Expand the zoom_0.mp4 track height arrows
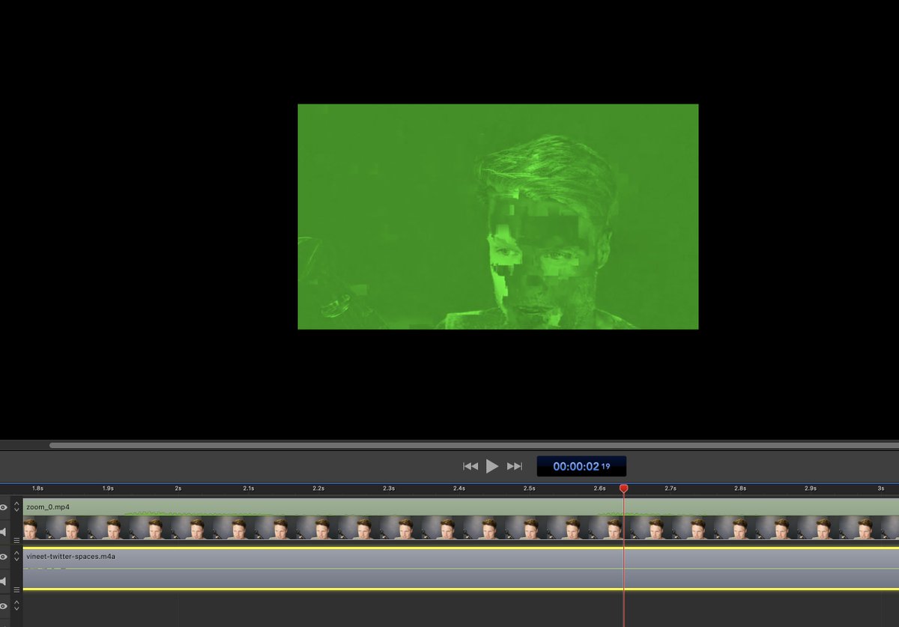The image size is (899, 627). 16,507
